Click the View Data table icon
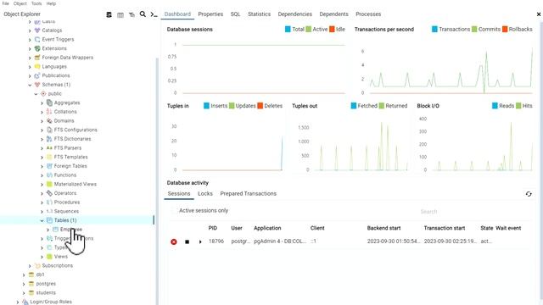 tap(120, 14)
